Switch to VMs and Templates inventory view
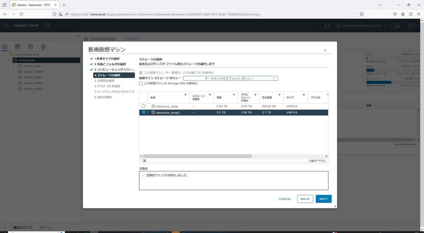424x233 pixels. pos(18,47)
